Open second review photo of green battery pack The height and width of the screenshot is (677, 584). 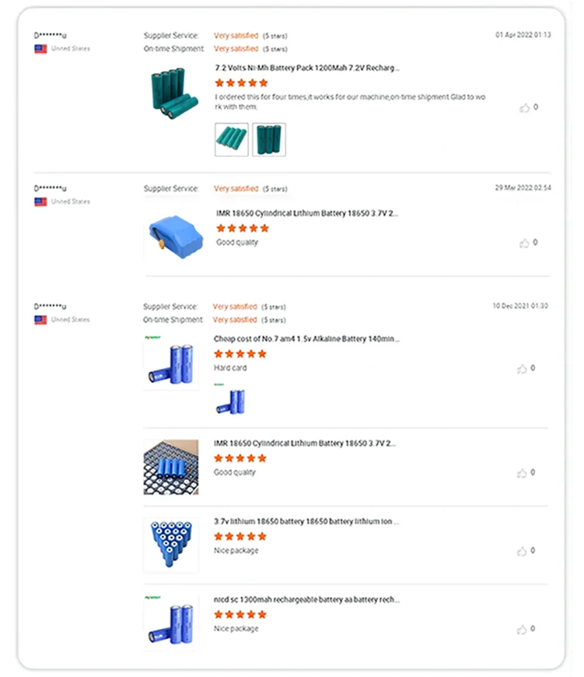[x=269, y=139]
